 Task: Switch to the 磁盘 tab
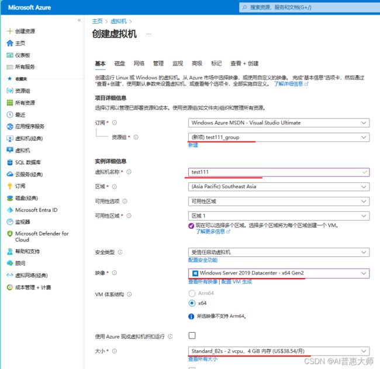[119, 64]
